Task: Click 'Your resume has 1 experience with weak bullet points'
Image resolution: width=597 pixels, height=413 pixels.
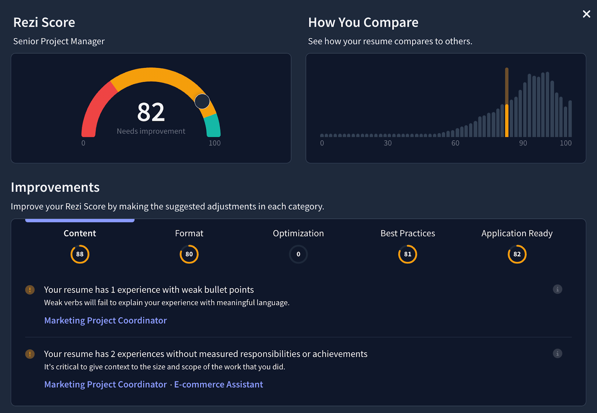Action: (x=149, y=290)
